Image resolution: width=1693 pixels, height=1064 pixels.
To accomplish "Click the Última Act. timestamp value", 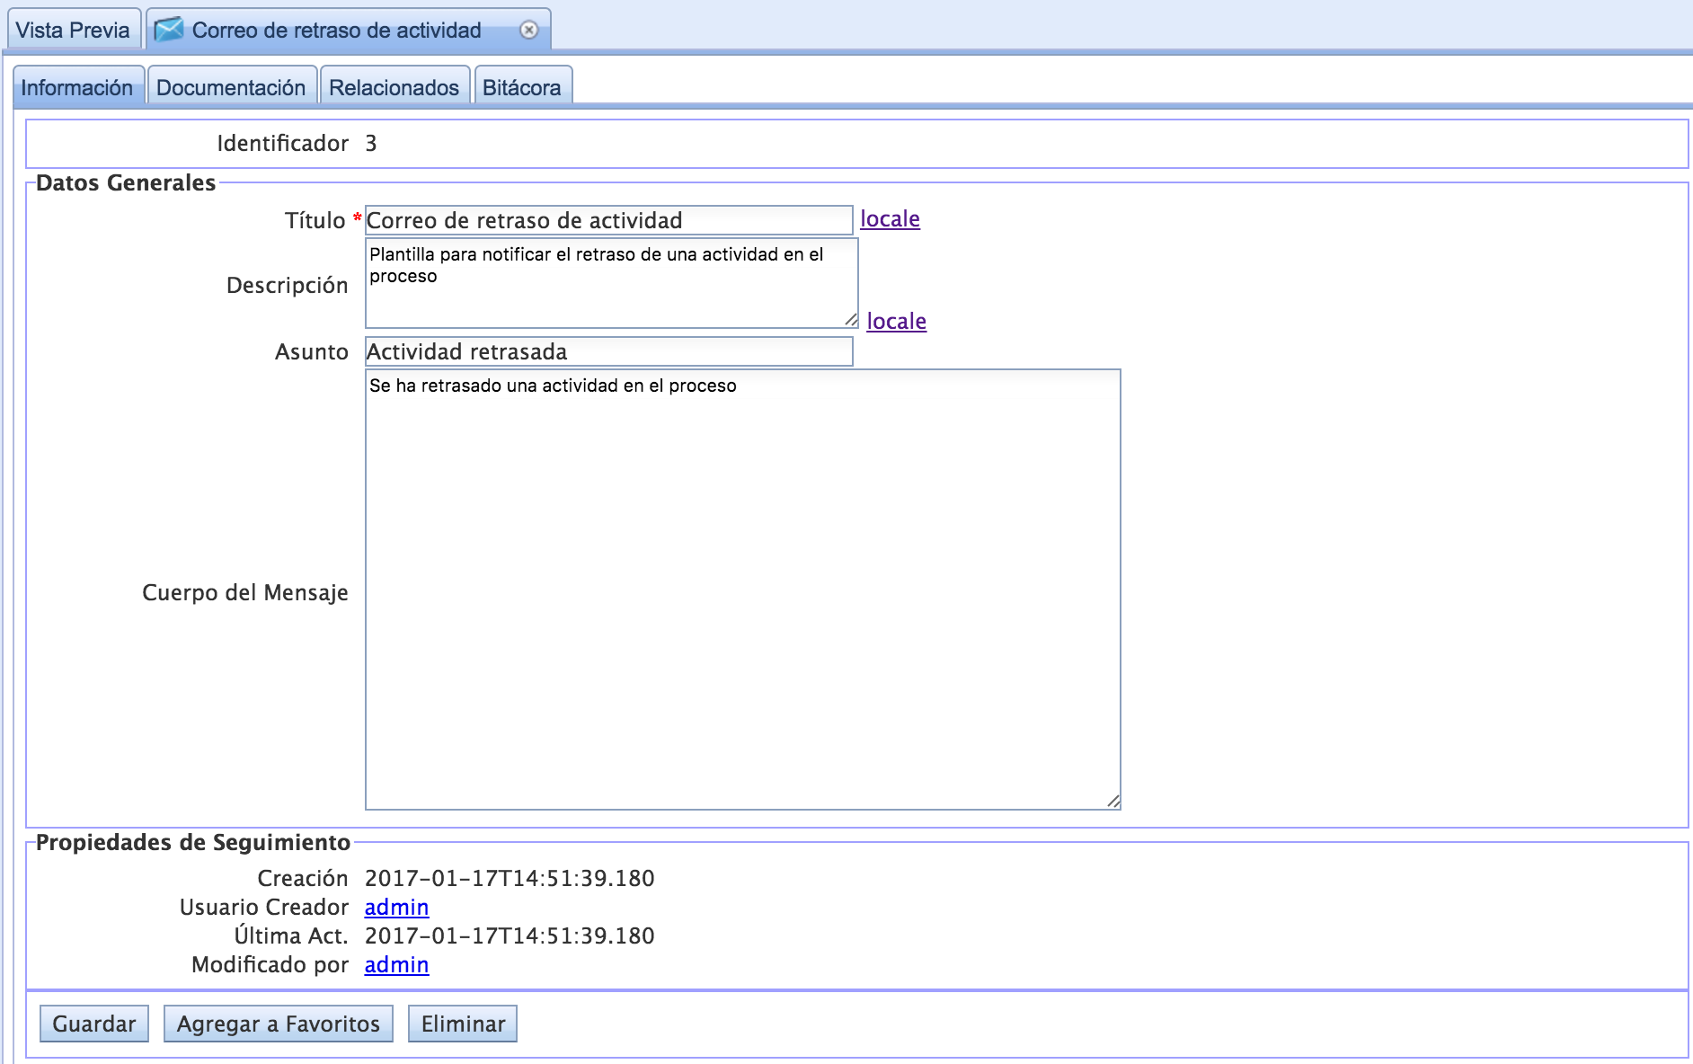I will [x=510, y=935].
